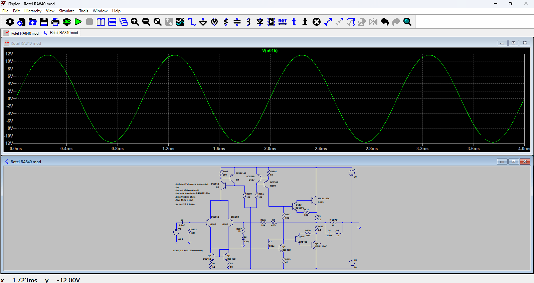The image size is (534, 283).
Task: Select the Delete tool
Action: [317, 22]
